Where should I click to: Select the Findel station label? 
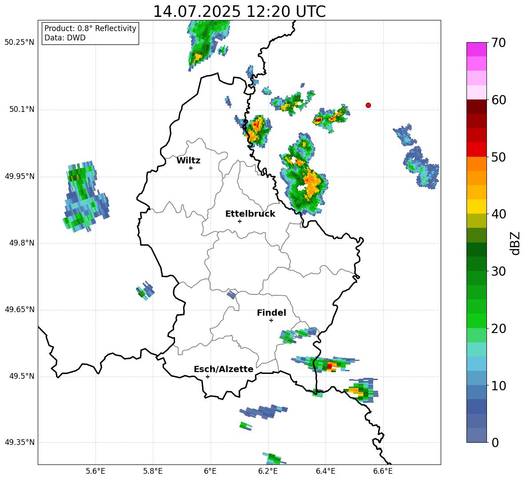pyautogui.click(x=271, y=313)
